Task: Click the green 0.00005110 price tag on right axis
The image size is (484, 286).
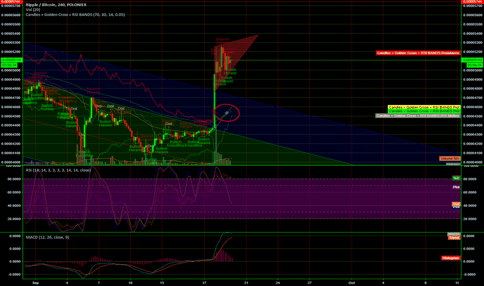Action: pyautogui.click(x=472, y=60)
